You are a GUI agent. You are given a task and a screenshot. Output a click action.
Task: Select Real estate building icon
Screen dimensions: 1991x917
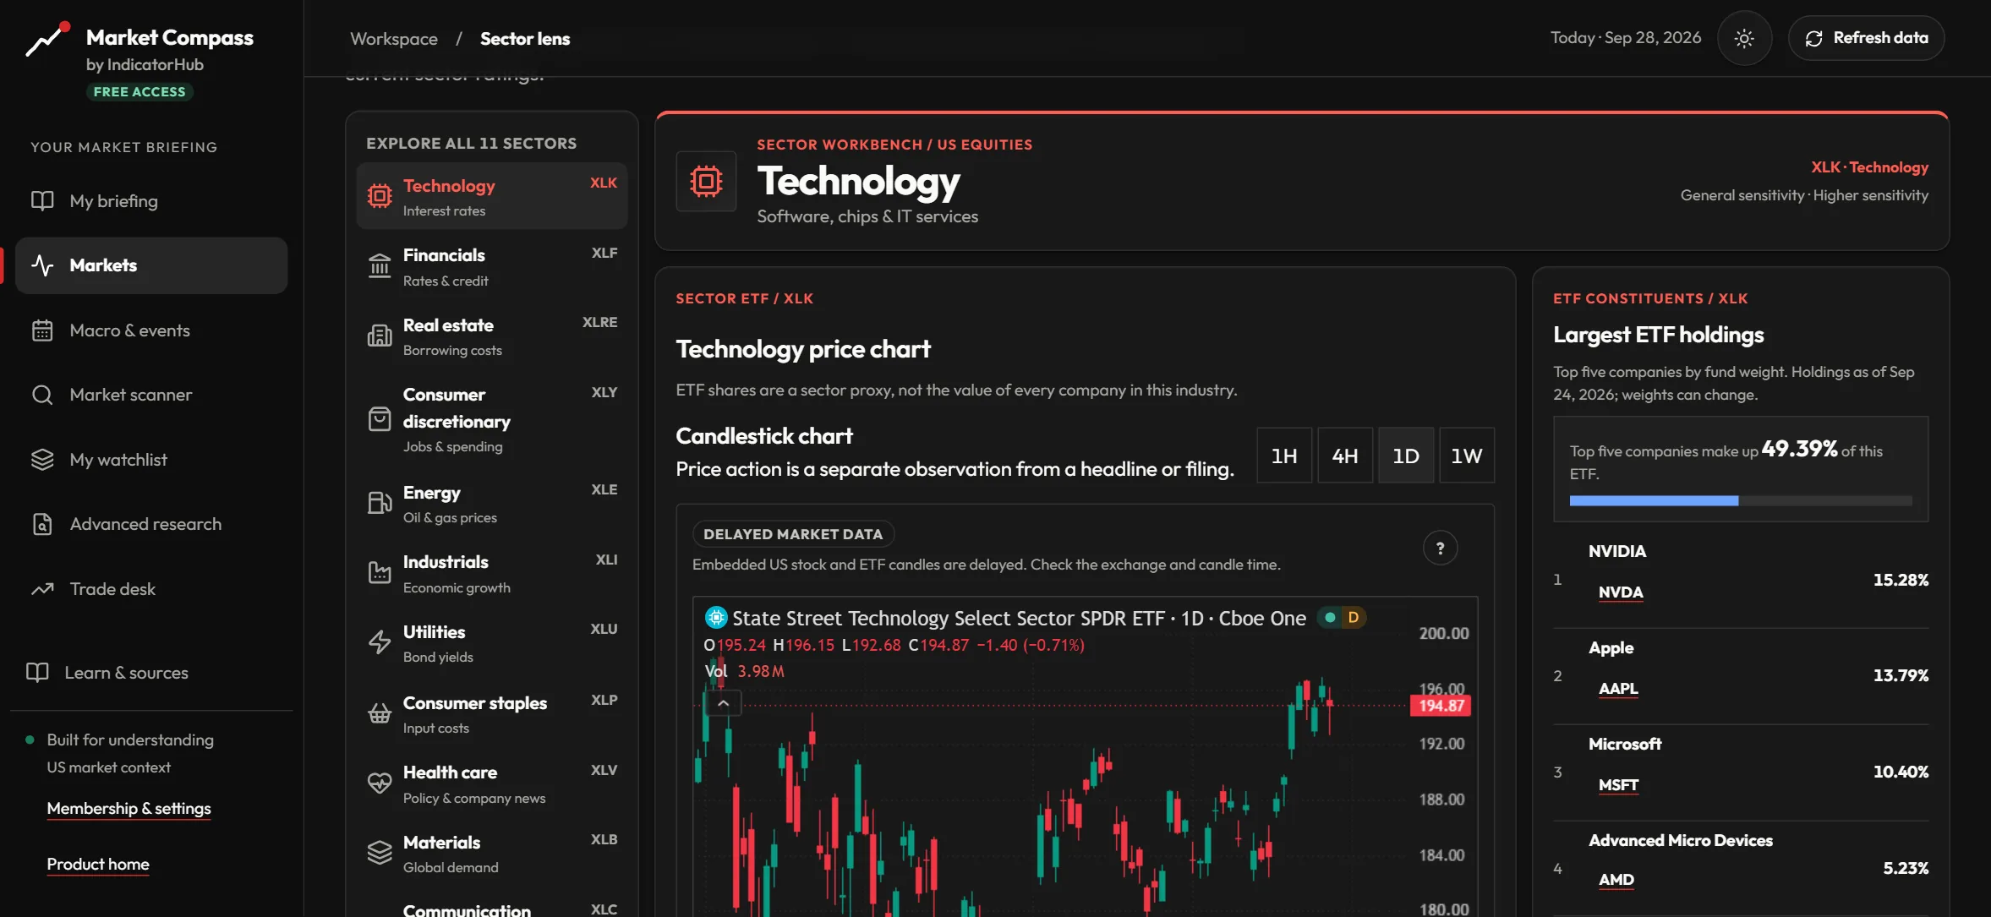tap(380, 336)
